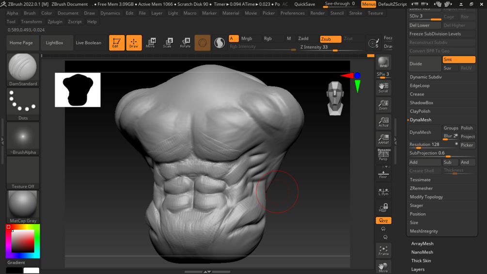The image size is (487, 274).
Task: Expand the Dynamic Subdiv section
Action: 425,77
